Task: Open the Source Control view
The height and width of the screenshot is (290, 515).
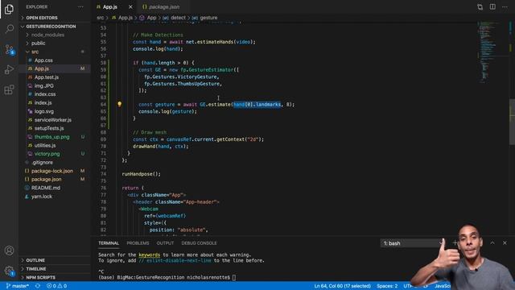Action: 9,50
